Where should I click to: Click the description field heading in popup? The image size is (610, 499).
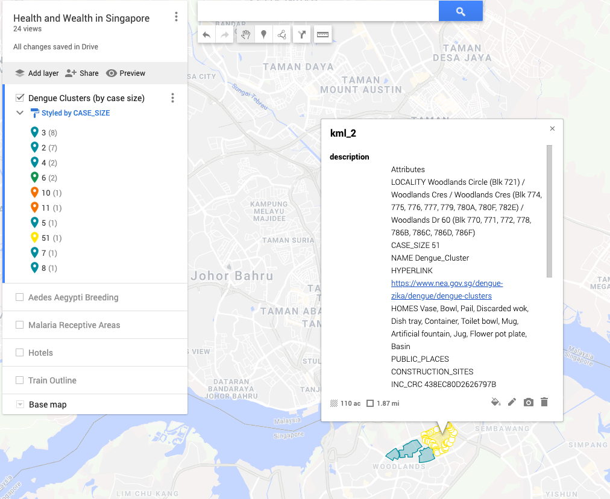350,157
